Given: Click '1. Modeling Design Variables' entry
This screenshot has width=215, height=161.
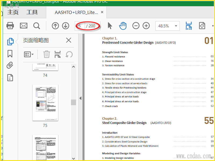Looking at the screenshot, I should (118, 158).
